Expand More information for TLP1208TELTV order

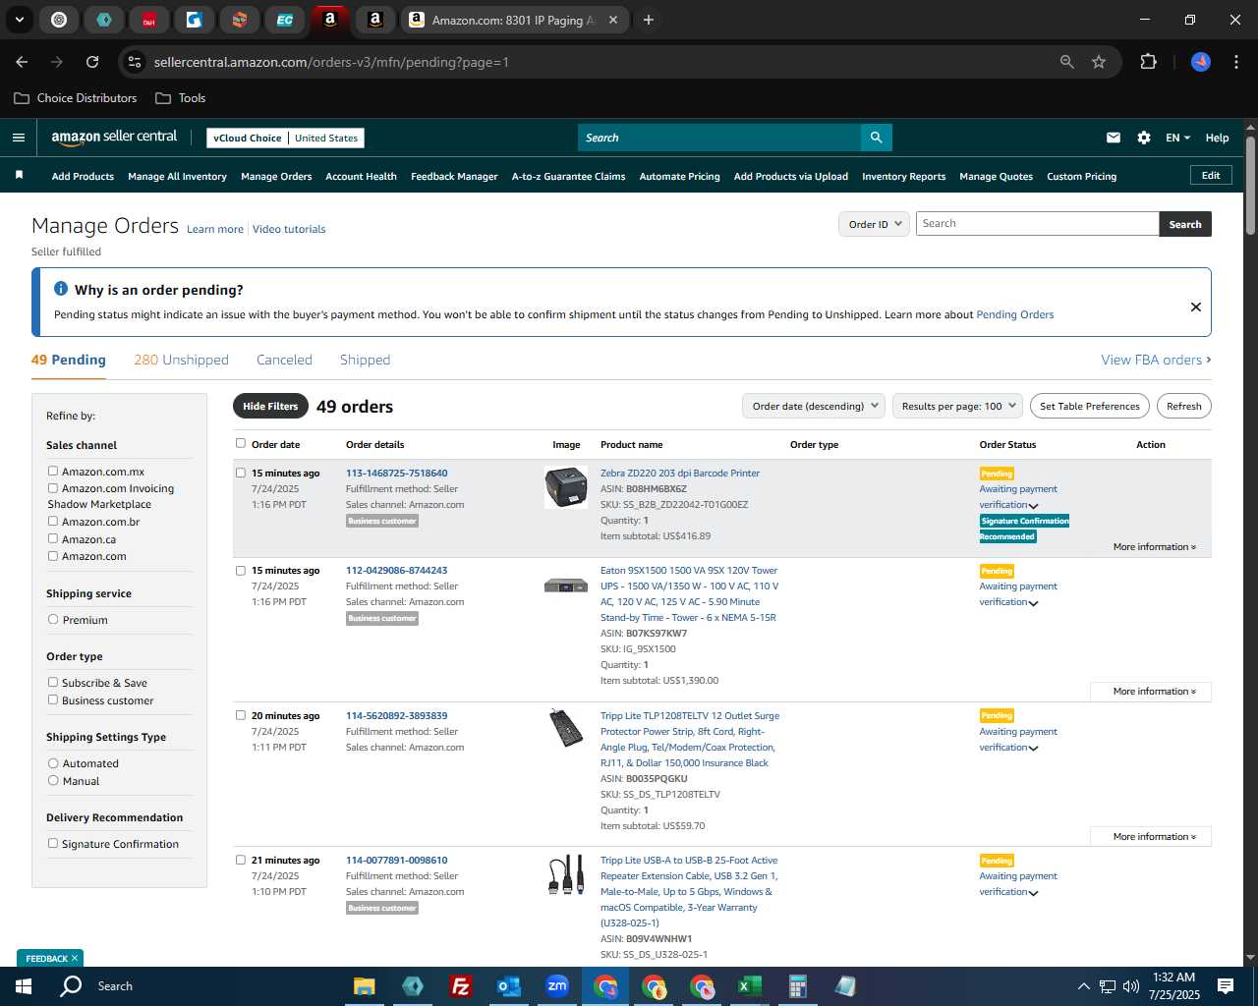tap(1151, 837)
